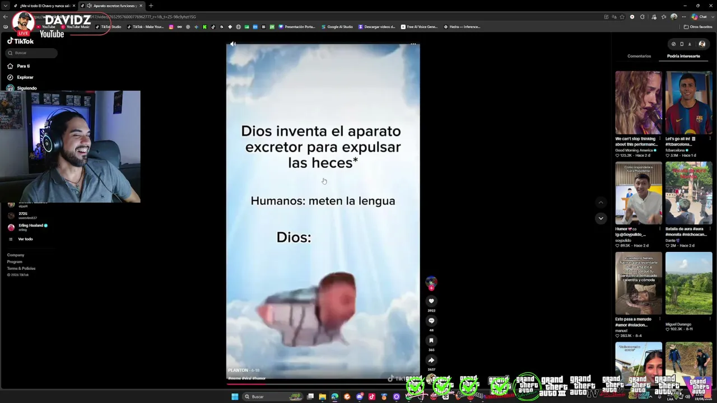Open the Instagram bookmark icon
Screen dimensions: 717x403
tap(171, 27)
